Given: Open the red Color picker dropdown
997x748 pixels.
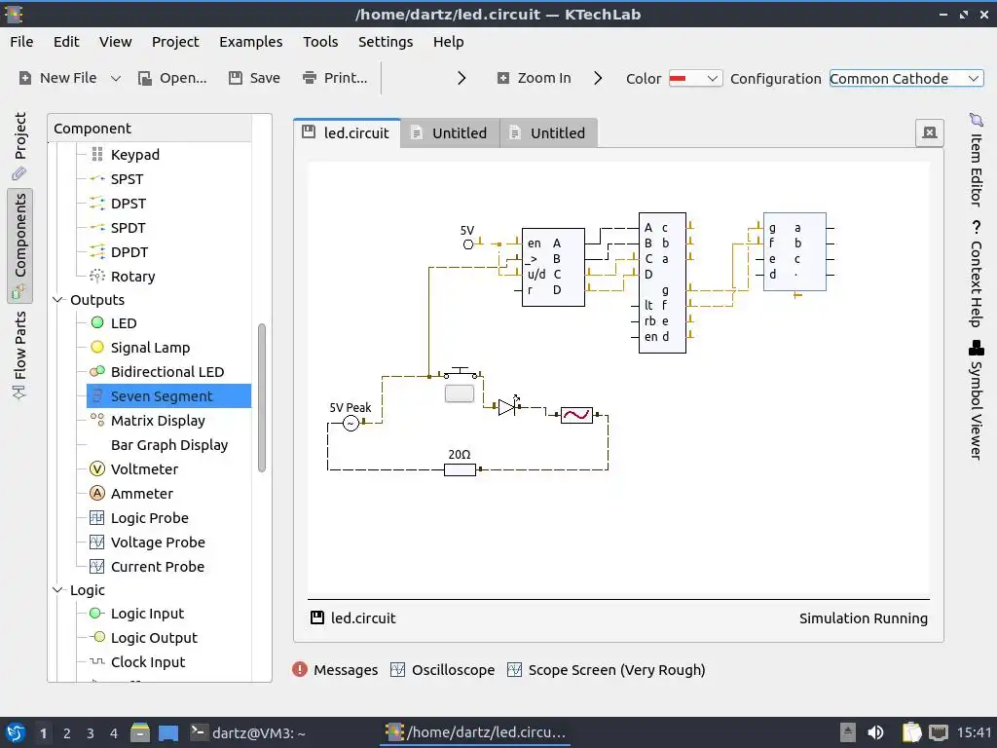Looking at the screenshot, I should [x=695, y=78].
